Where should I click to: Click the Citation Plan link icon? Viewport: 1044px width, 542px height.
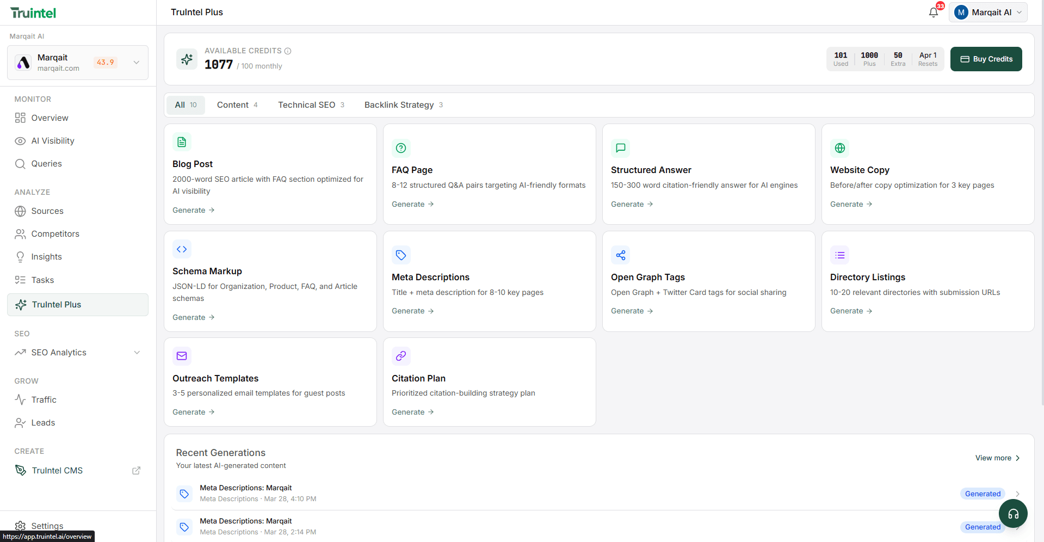(401, 356)
